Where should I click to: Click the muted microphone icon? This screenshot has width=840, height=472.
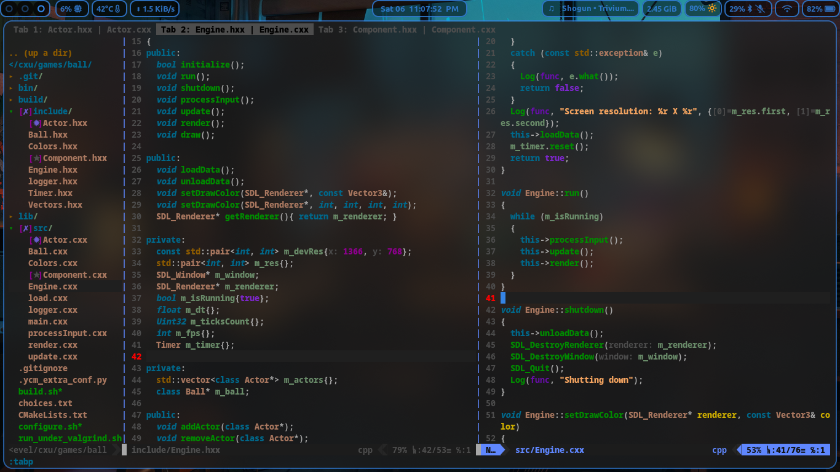click(761, 9)
